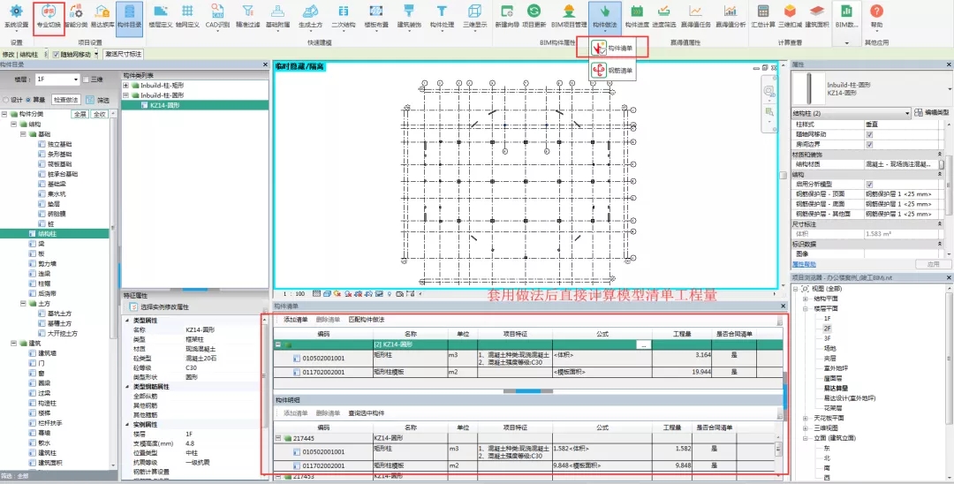
Task: Expand 三维视图 in project browser
Action: coord(806,428)
